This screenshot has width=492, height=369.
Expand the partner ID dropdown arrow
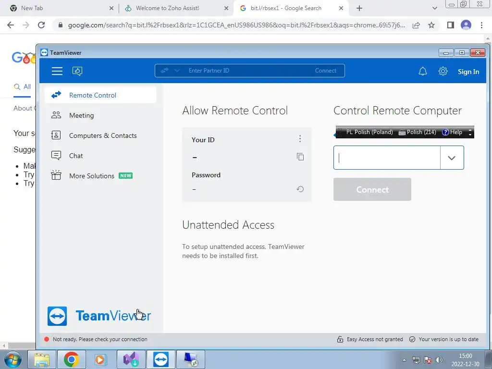pyautogui.click(x=452, y=158)
